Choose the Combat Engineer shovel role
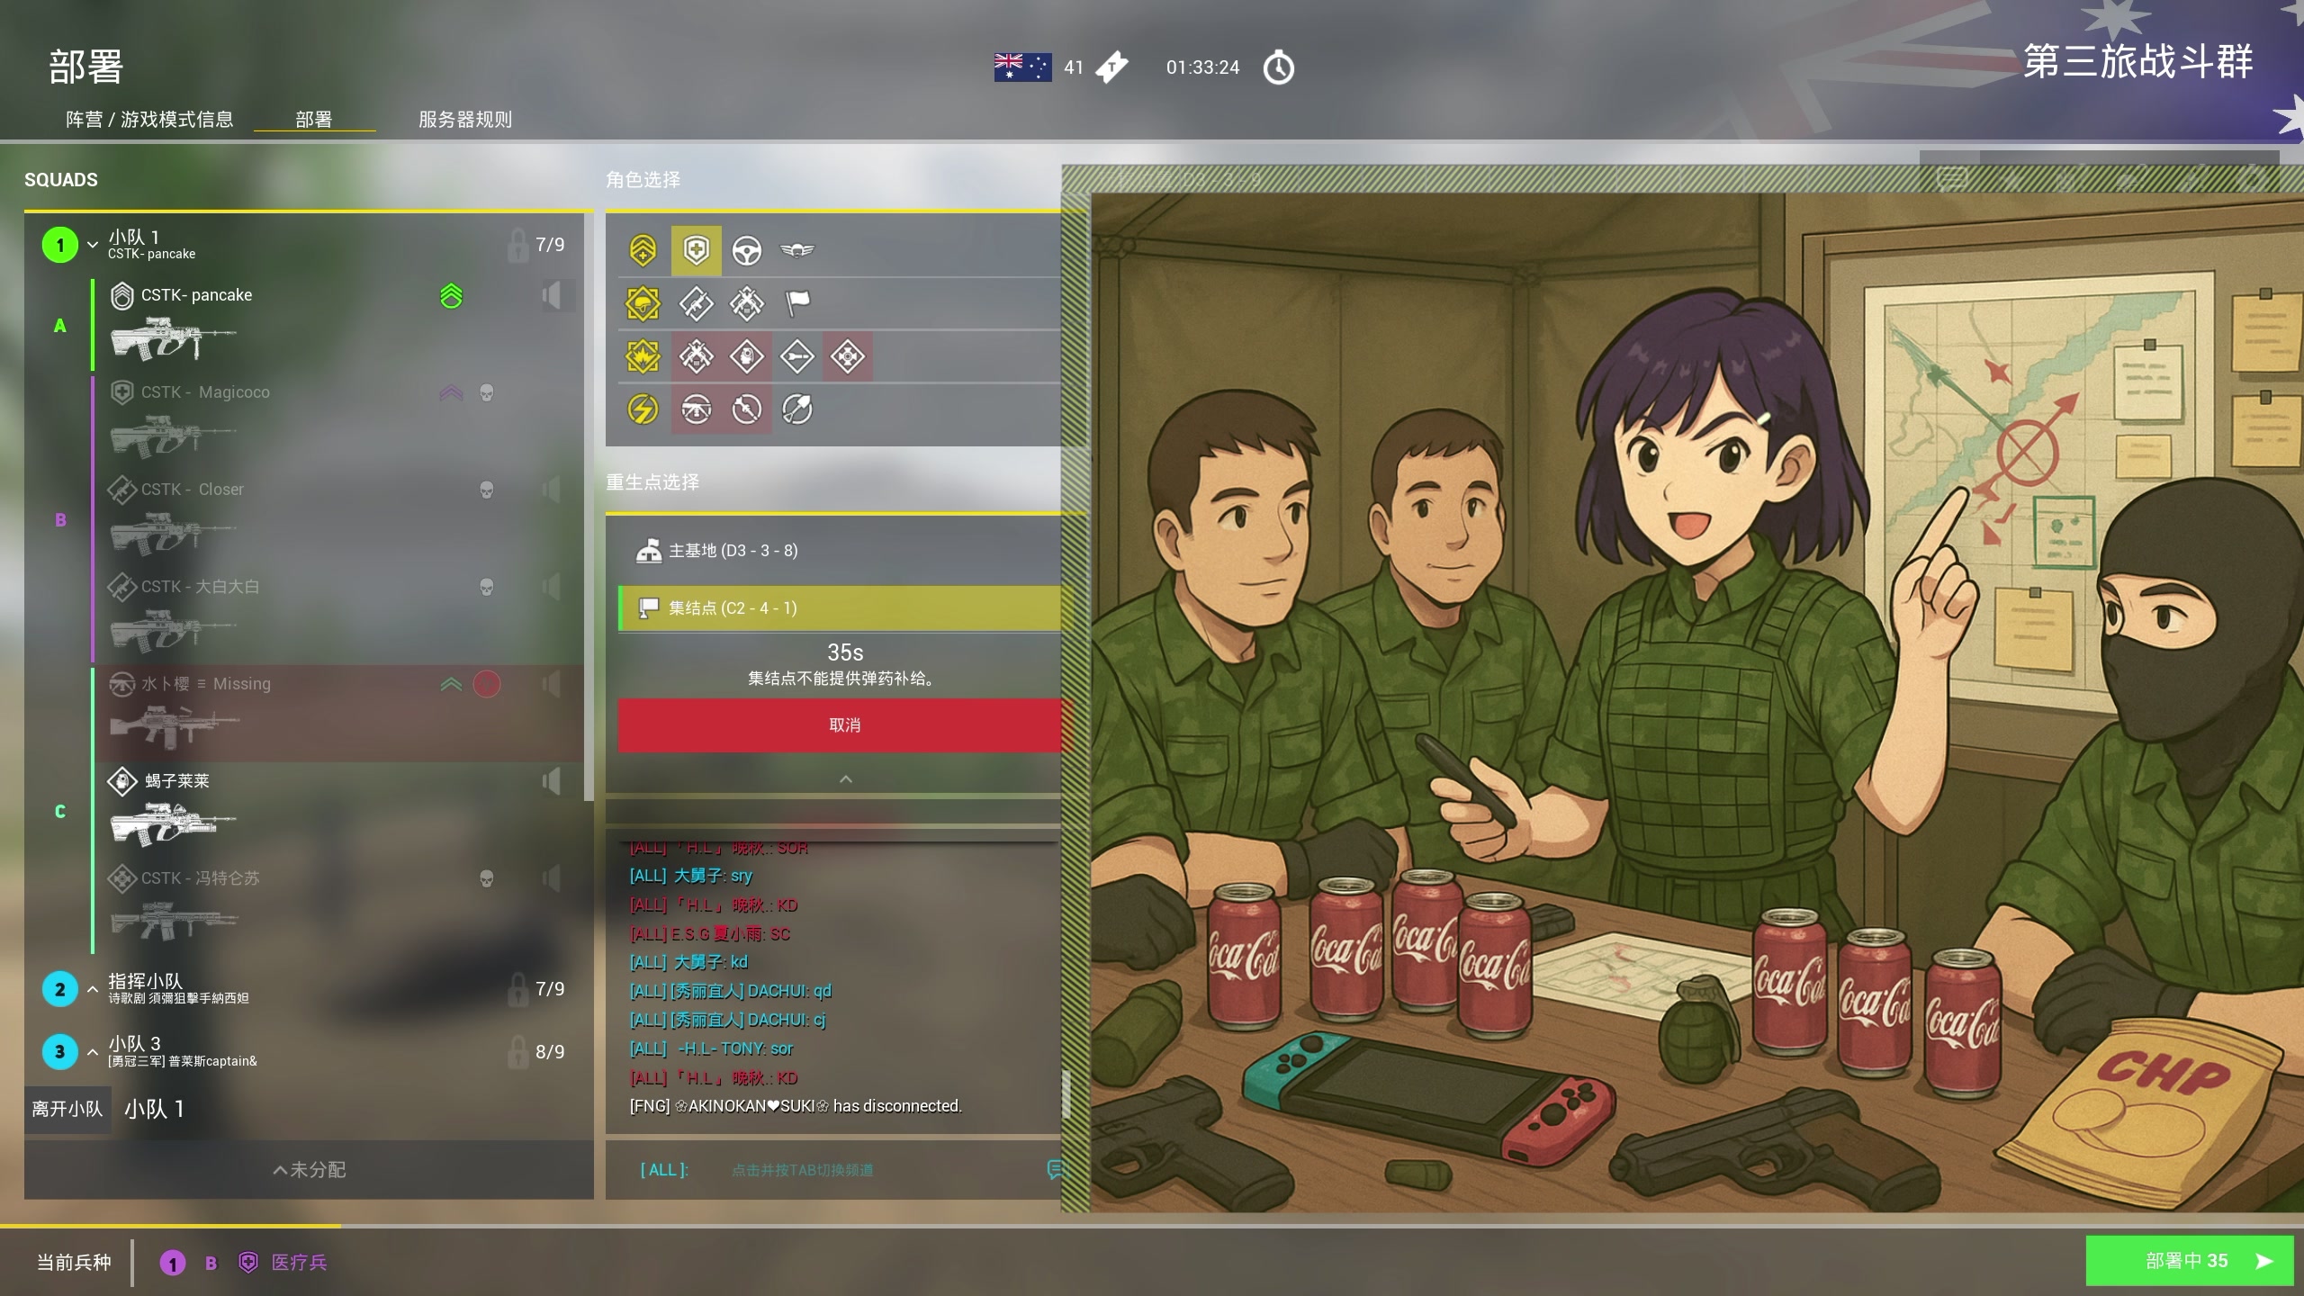The image size is (2304, 1296). pos(797,409)
